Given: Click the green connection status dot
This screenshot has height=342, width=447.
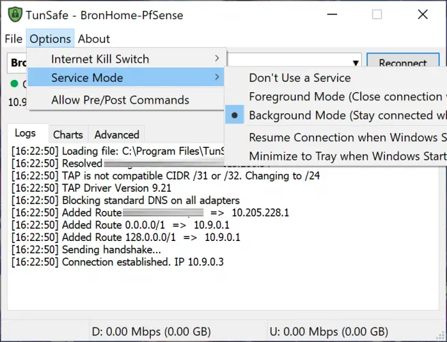Looking at the screenshot, I should (x=14, y=84).
